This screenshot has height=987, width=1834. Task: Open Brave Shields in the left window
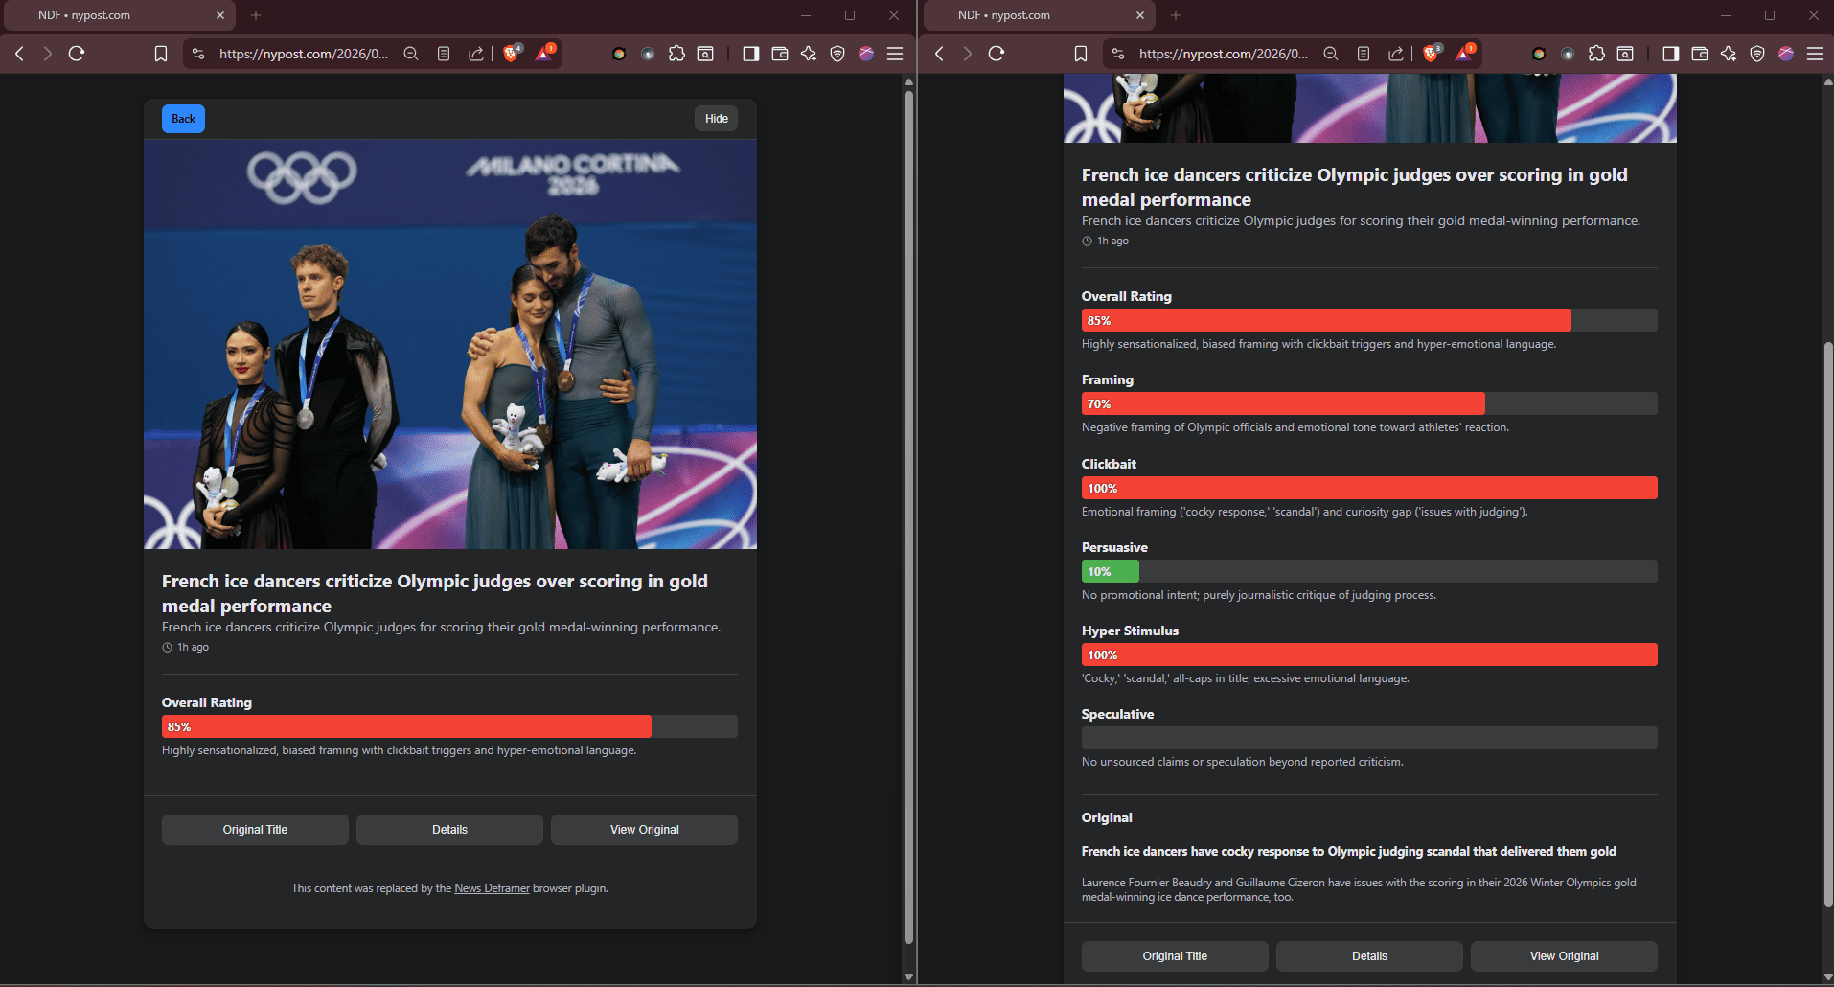pos(512,54)
